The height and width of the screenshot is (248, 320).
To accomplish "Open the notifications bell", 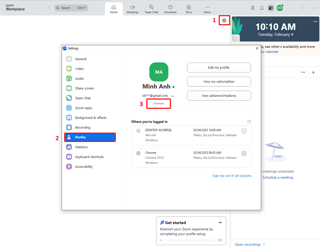I will tap(262, 8).
